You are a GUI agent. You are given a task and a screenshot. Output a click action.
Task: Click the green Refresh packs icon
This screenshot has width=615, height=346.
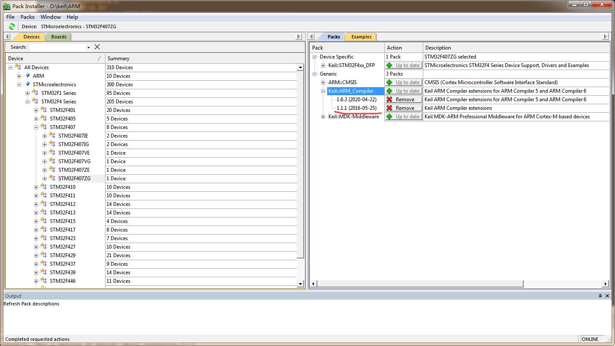coord(12,26)
